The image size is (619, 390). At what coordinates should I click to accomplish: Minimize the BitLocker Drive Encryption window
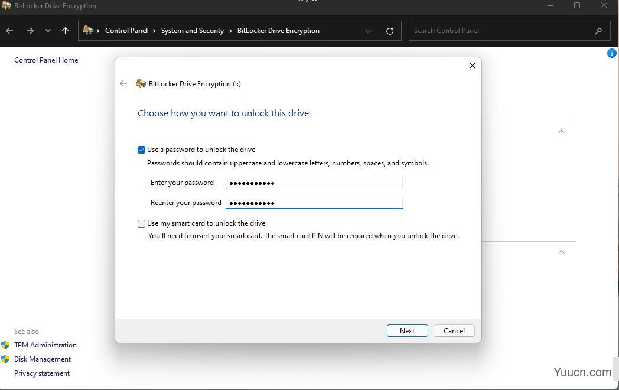550,5
